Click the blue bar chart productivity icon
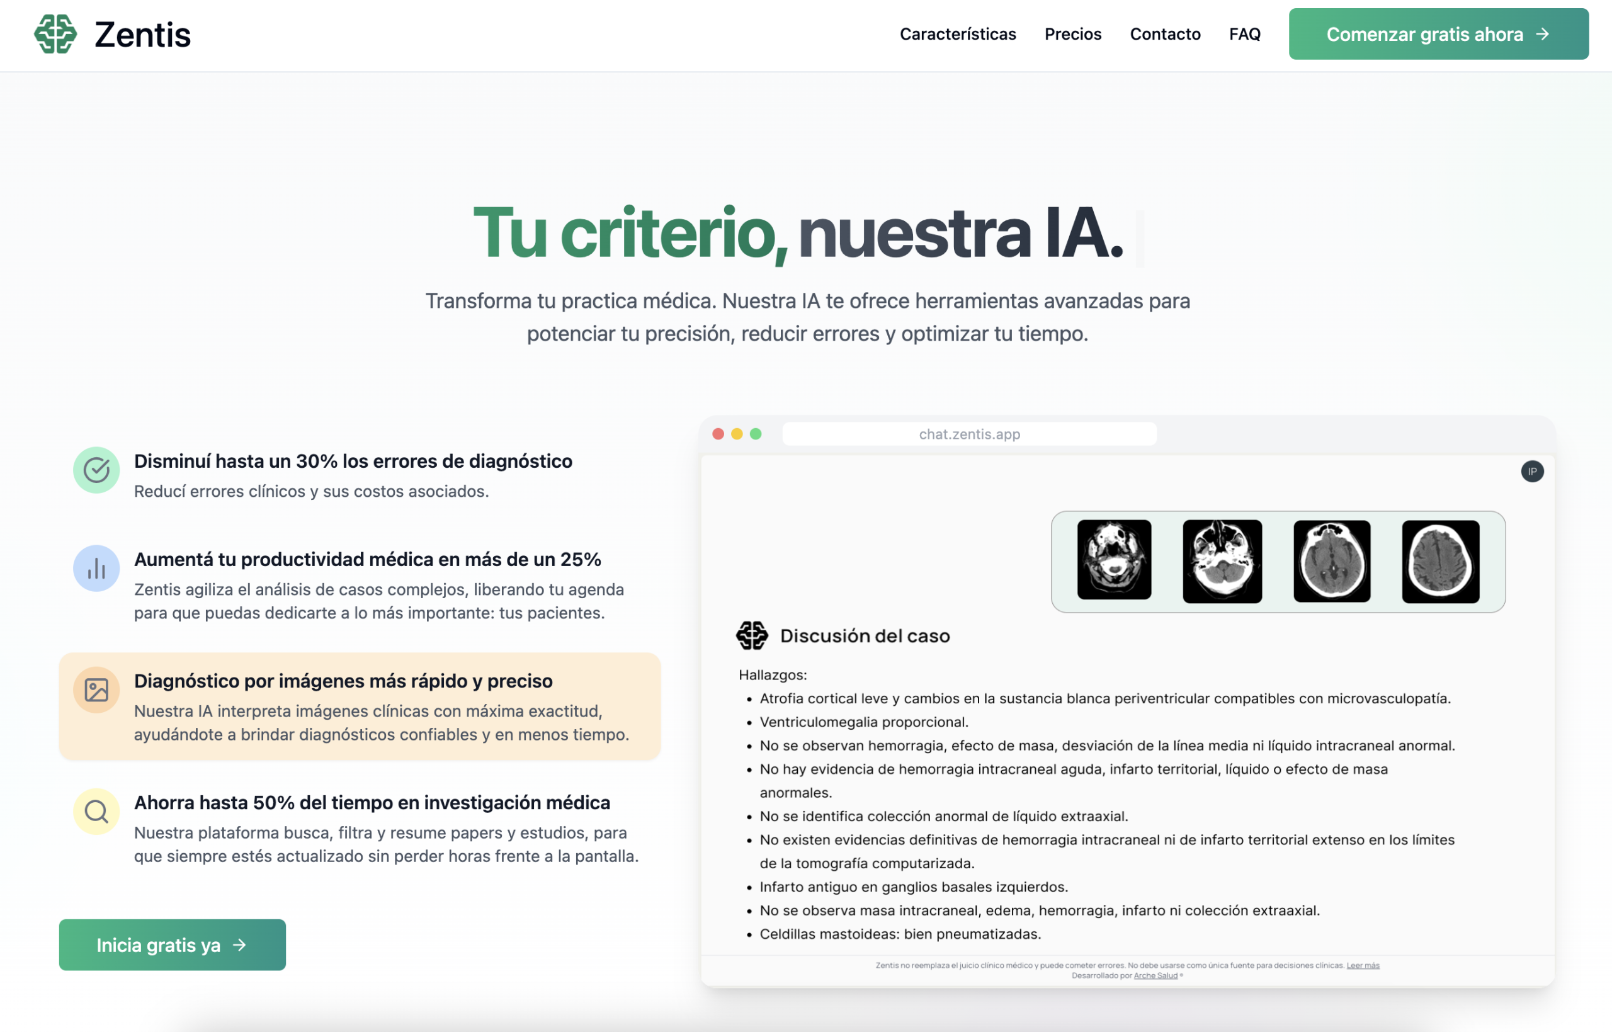 tap(96, 569)
